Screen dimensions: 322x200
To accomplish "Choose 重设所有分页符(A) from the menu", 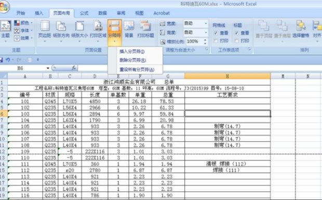I will pyautogui.click(x=135, y=70).
